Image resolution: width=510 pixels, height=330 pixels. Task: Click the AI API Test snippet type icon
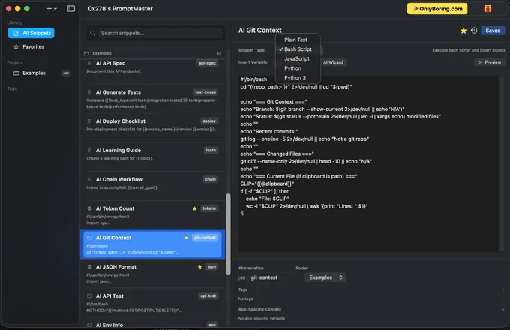[x=89, y=295]
